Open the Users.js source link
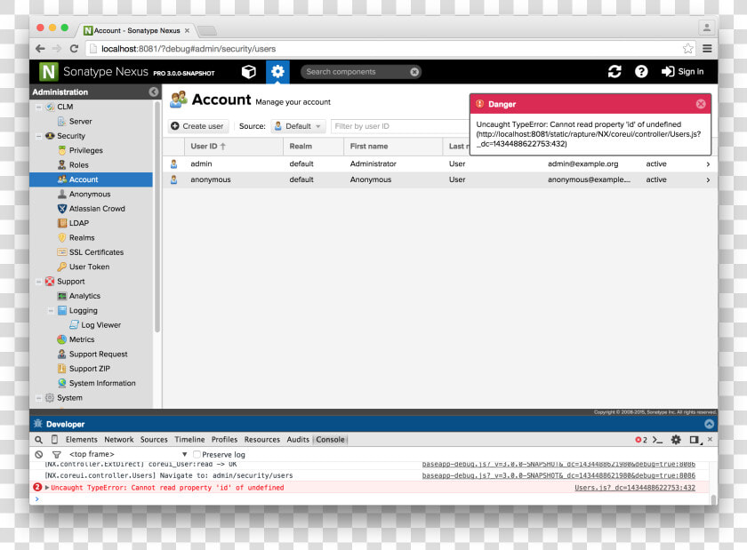The height and width of the screenshot is (550, 747). 635,488
